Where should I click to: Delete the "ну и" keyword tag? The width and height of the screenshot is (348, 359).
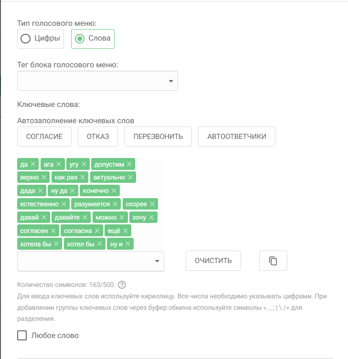[x=127, y=244]
